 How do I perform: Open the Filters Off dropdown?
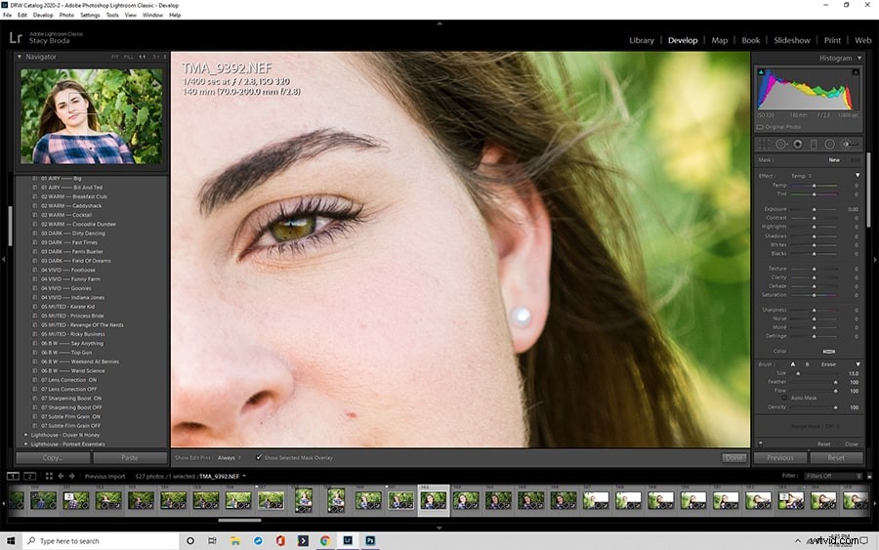point(832,476)
